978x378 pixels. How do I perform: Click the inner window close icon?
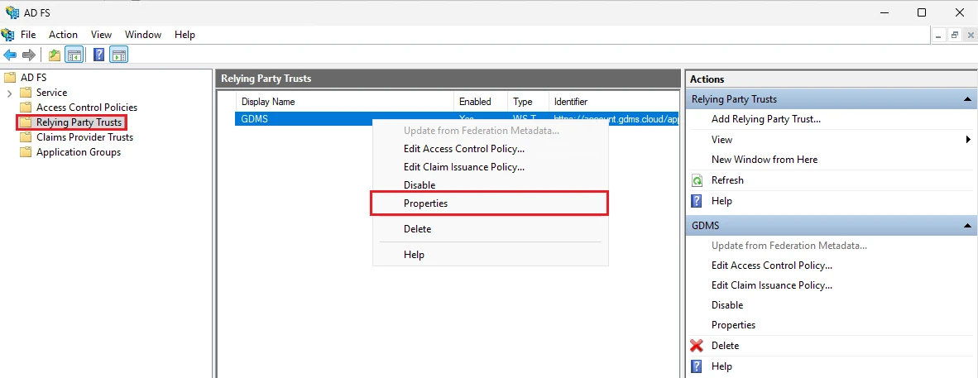pyautogui.click(x=969, y=36)
